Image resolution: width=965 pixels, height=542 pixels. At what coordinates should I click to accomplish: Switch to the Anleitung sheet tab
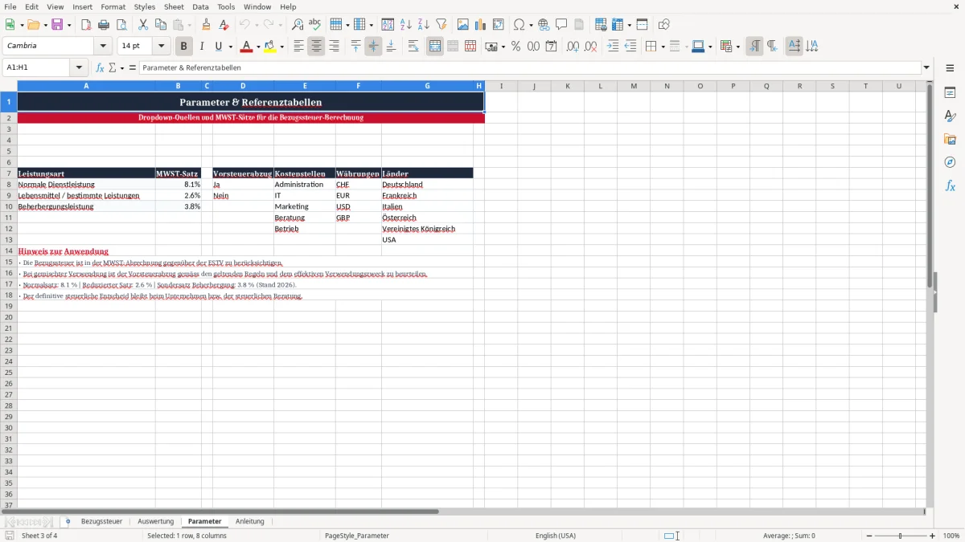[x=250, y=522]
